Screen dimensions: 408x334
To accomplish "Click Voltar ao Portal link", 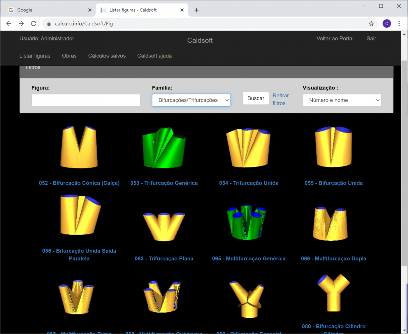I will click(x=335, y=38).
